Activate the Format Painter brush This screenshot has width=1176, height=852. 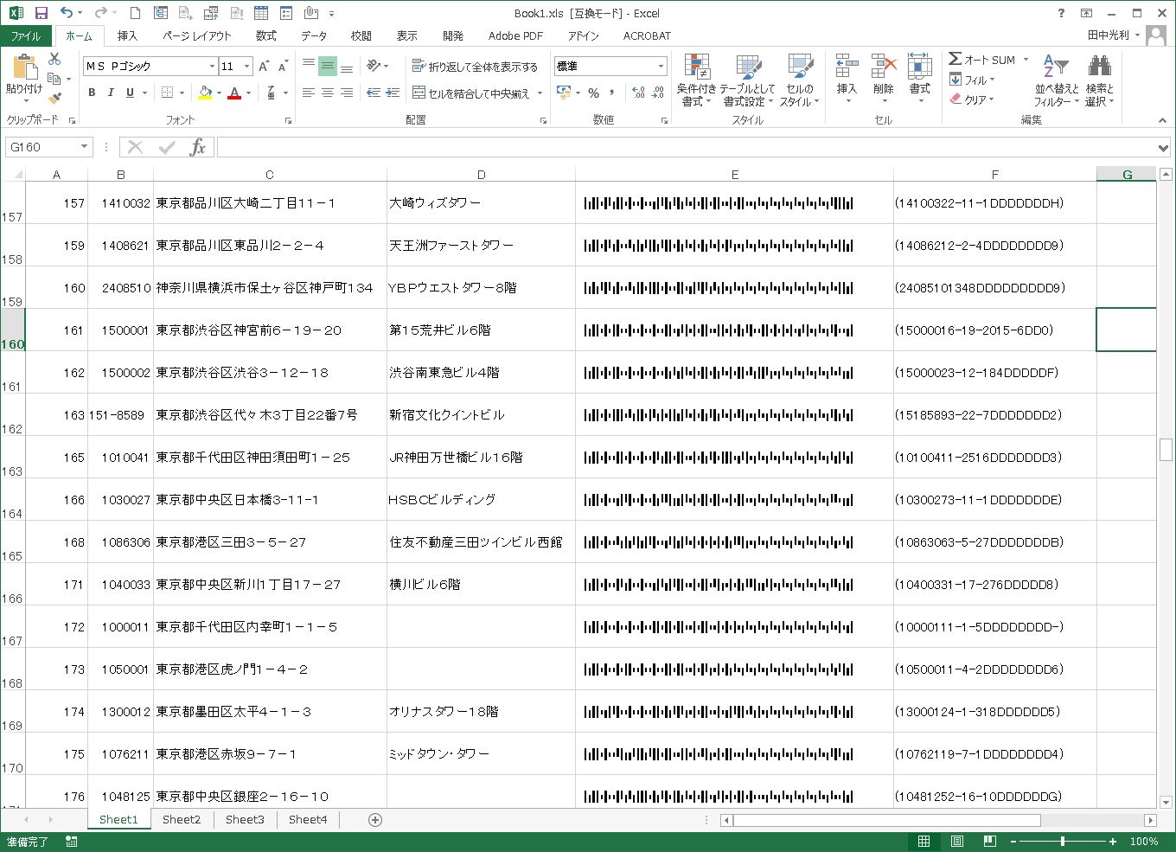pyautogui.click(x=54, y=99)
